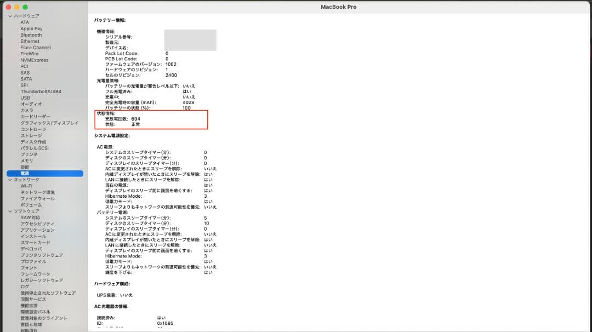This screenshot has width=592, height=332.
Task: Click the battery status value 正常
Action: pyautogui.click(x=135, y=124)
